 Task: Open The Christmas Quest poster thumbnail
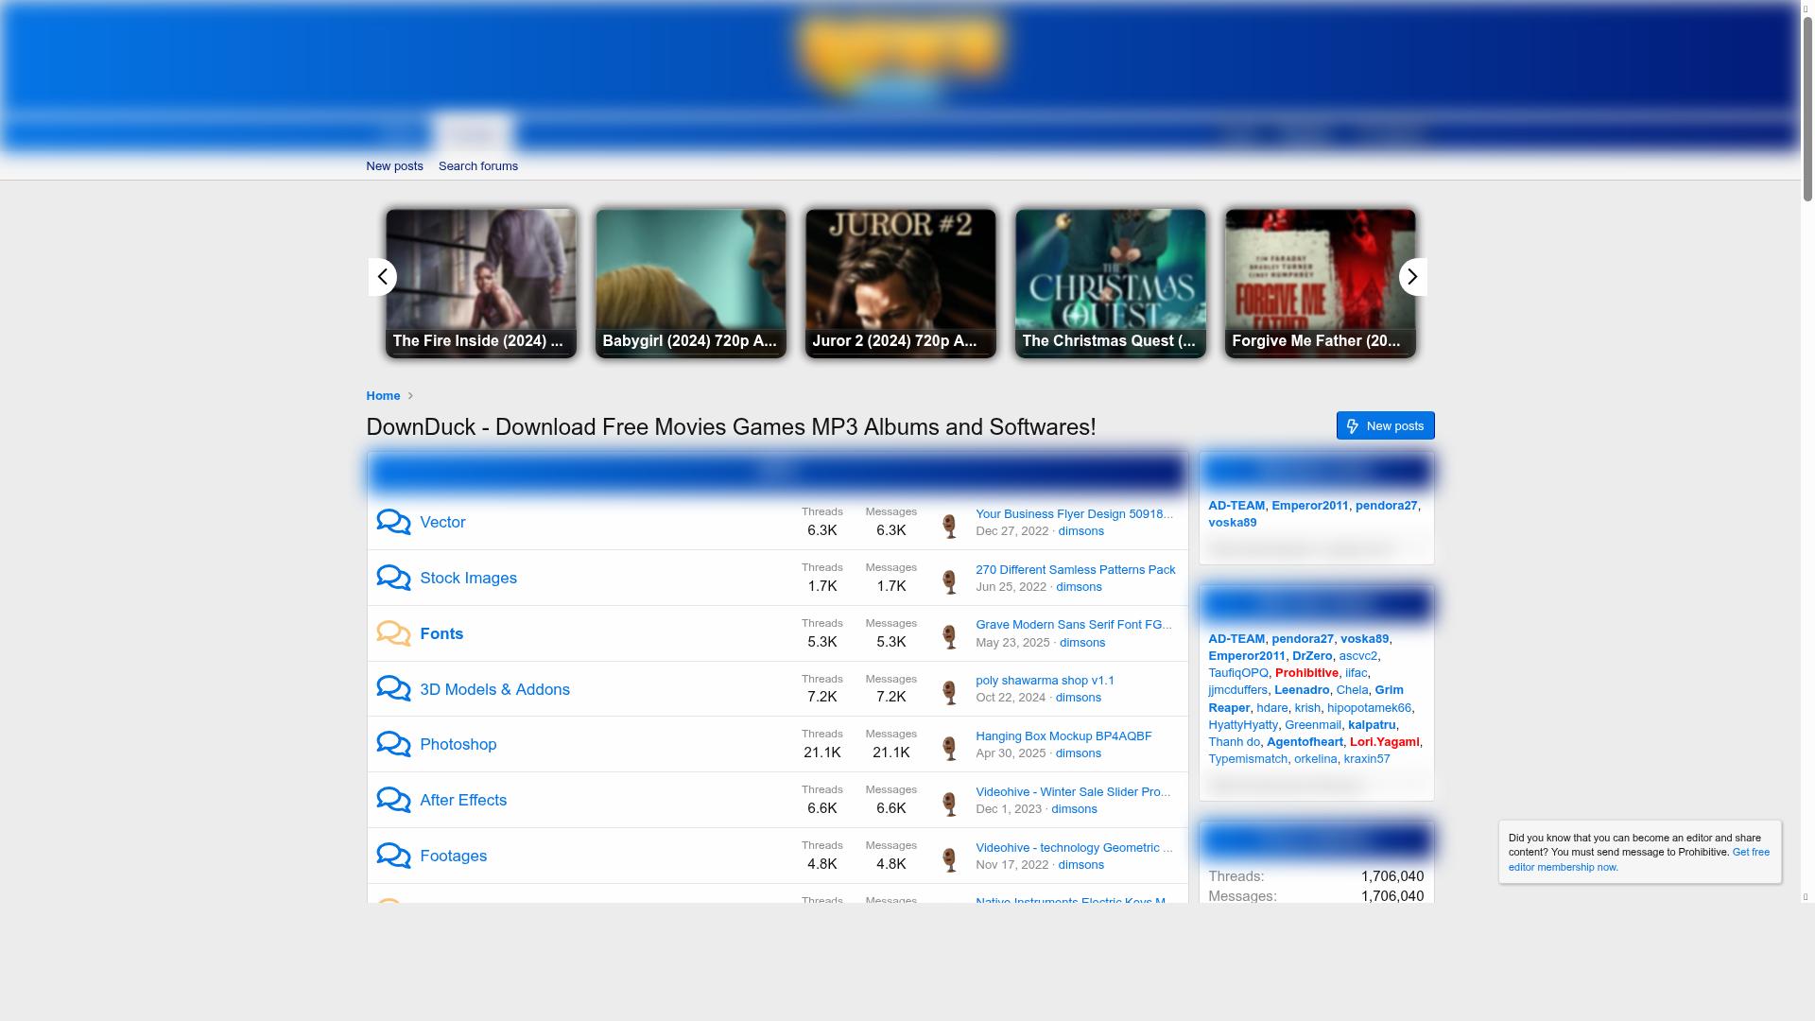pyautogui.click(x=1110, y=284)
